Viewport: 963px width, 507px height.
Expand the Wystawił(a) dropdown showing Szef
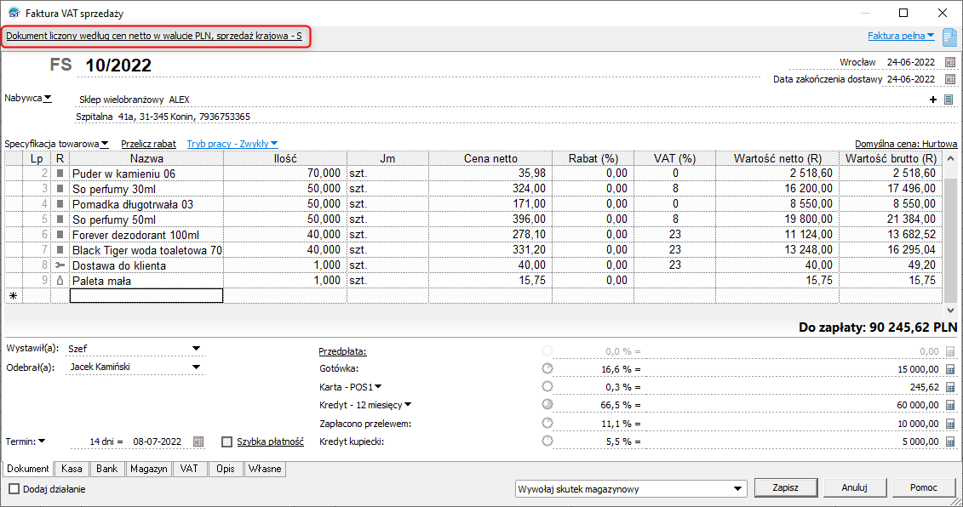click(x=197, y=348)
